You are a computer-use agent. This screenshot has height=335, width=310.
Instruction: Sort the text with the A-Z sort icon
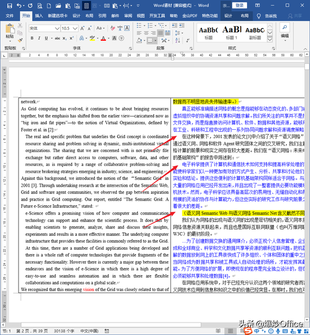[x=178, y=40]
